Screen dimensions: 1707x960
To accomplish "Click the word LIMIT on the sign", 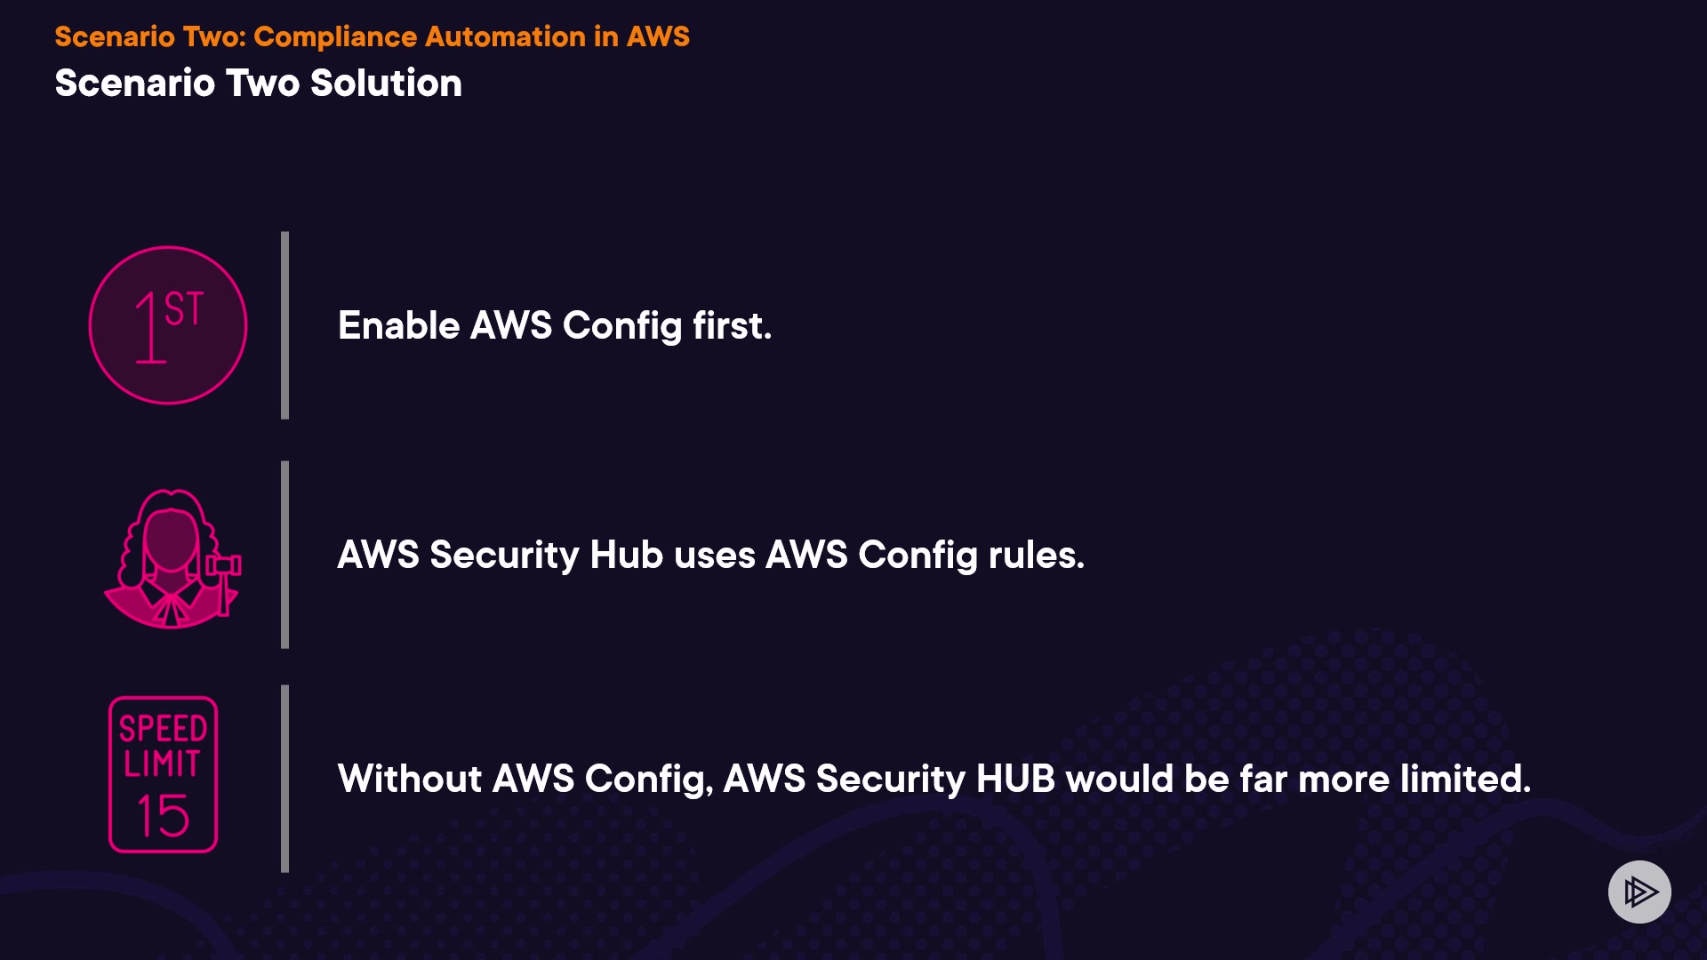I will coord(163,764).
